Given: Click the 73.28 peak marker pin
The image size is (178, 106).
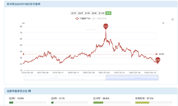Looking at the screenshot, I should tap(106, 27).
